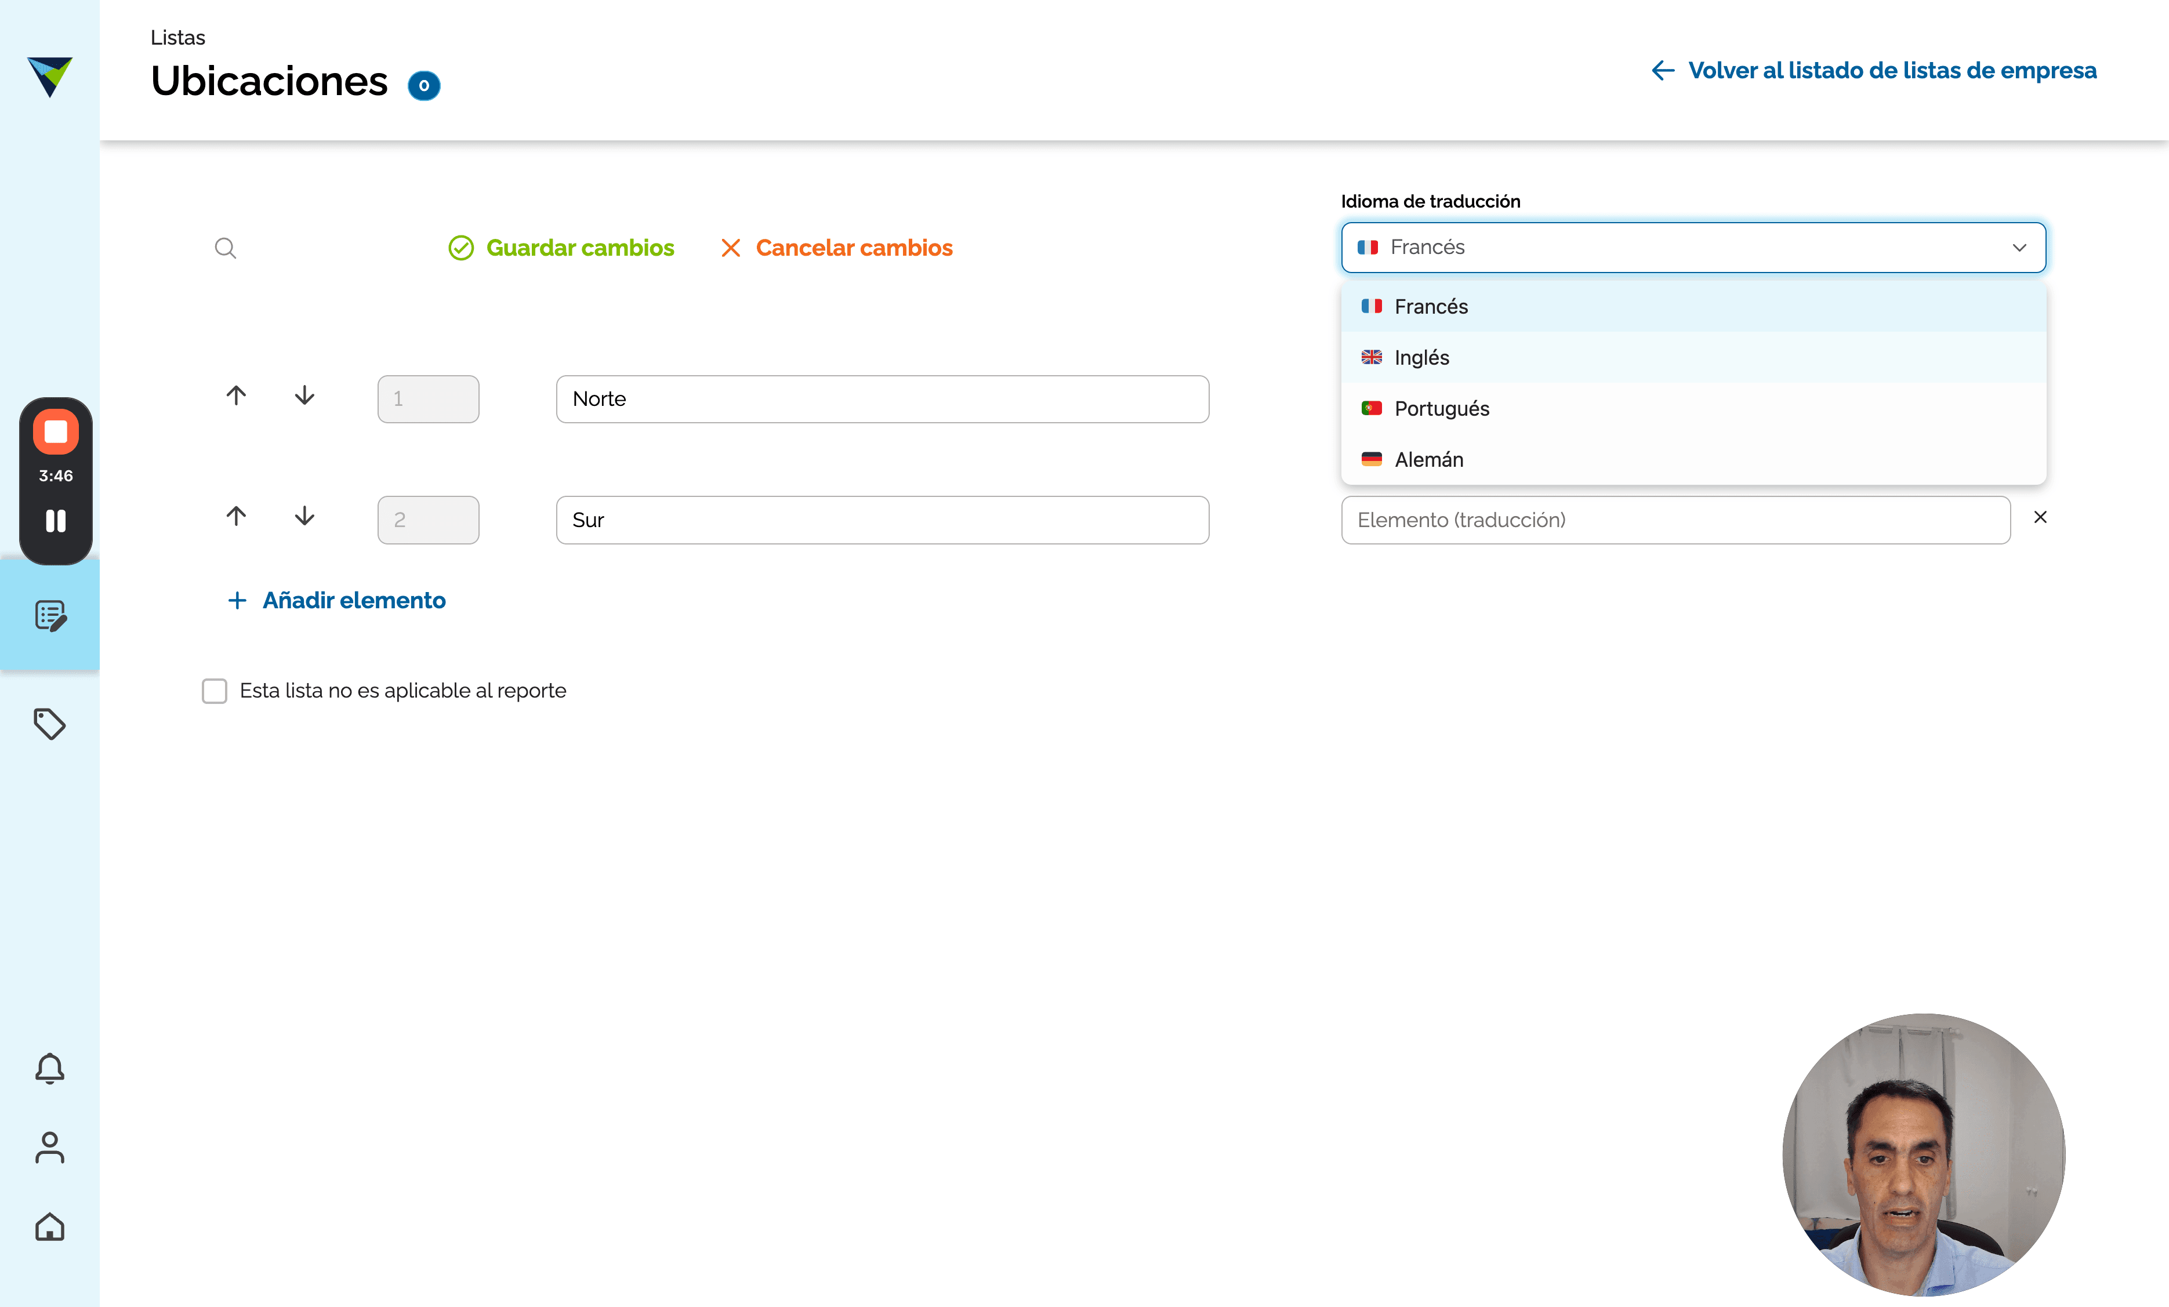The height and width of the screenshot is (1307, 2169).
Task: Pause the recording timer
Action: pyautogui.click(x=56, y=521)
